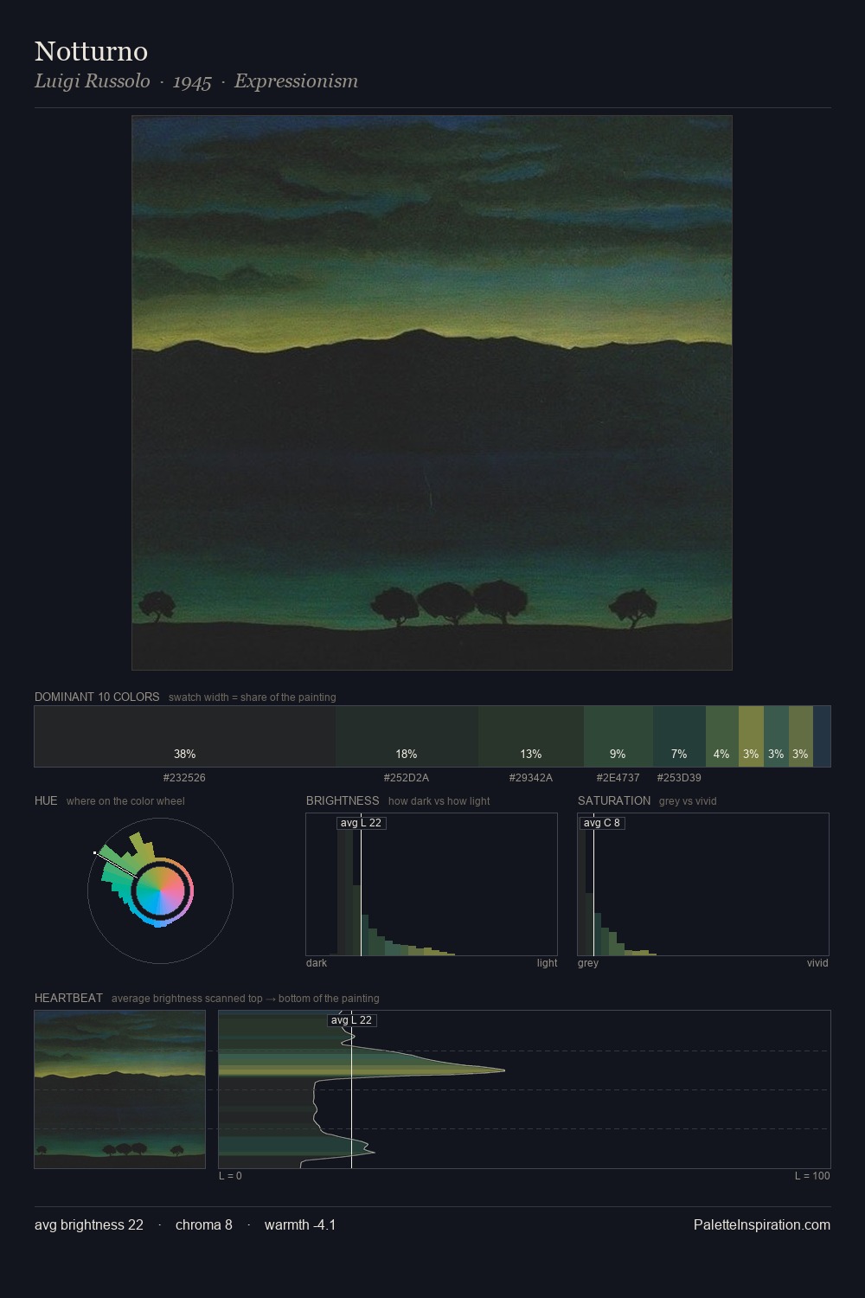Click the 'avg L 22' label in heartbeat chart
The image size is (865, 1298).
pos(351,1020)
